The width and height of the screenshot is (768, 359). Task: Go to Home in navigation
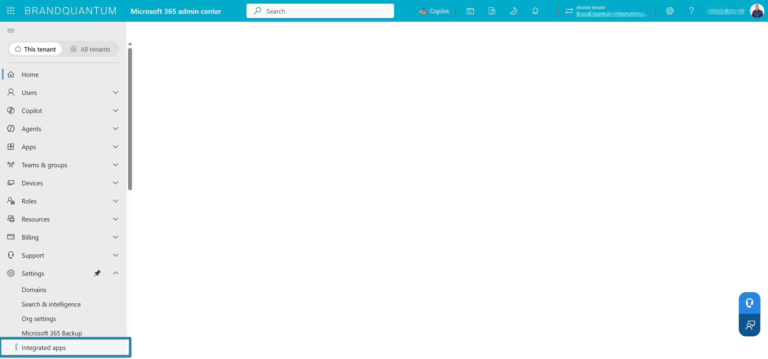(x=63, y=74)
